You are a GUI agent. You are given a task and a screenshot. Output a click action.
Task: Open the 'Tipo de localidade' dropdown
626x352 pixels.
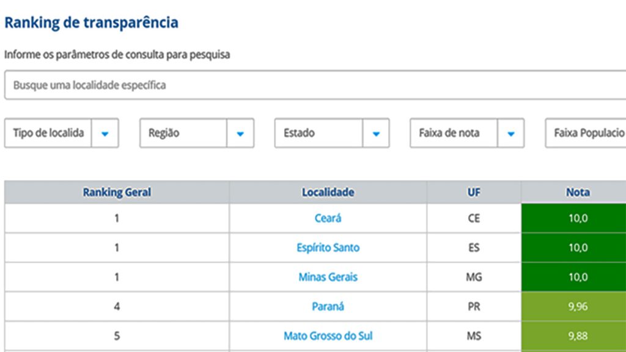click(49, 133)
